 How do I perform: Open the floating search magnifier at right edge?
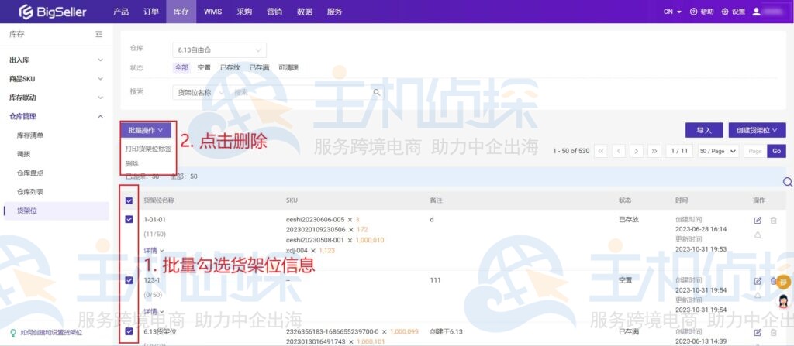coord(788,182)
